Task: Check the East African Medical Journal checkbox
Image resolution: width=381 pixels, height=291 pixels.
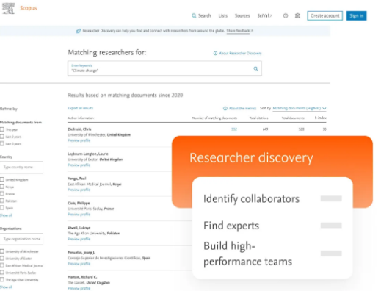Action: pos(2,265)
